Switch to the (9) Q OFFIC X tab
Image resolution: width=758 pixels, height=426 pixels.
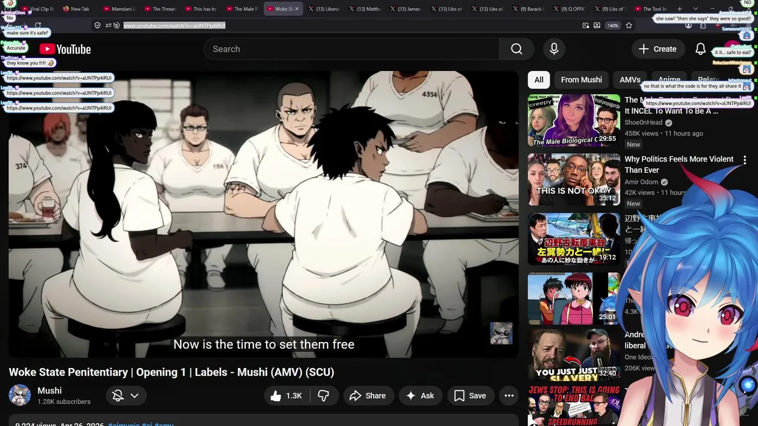click(x=568, y=9)
